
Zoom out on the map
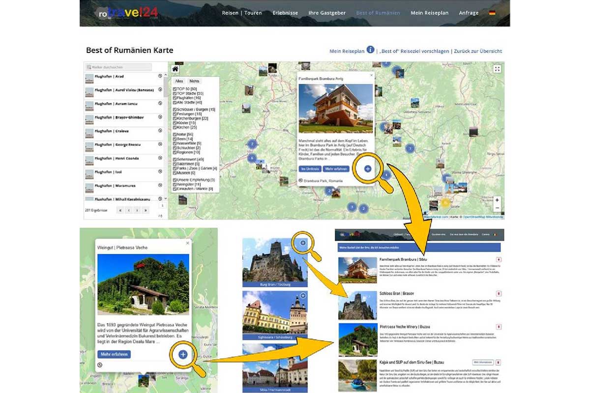[497, 208]
